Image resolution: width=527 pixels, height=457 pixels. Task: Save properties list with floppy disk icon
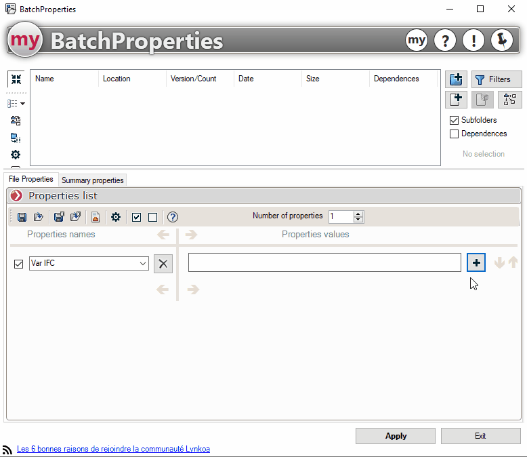pos(22,217)
